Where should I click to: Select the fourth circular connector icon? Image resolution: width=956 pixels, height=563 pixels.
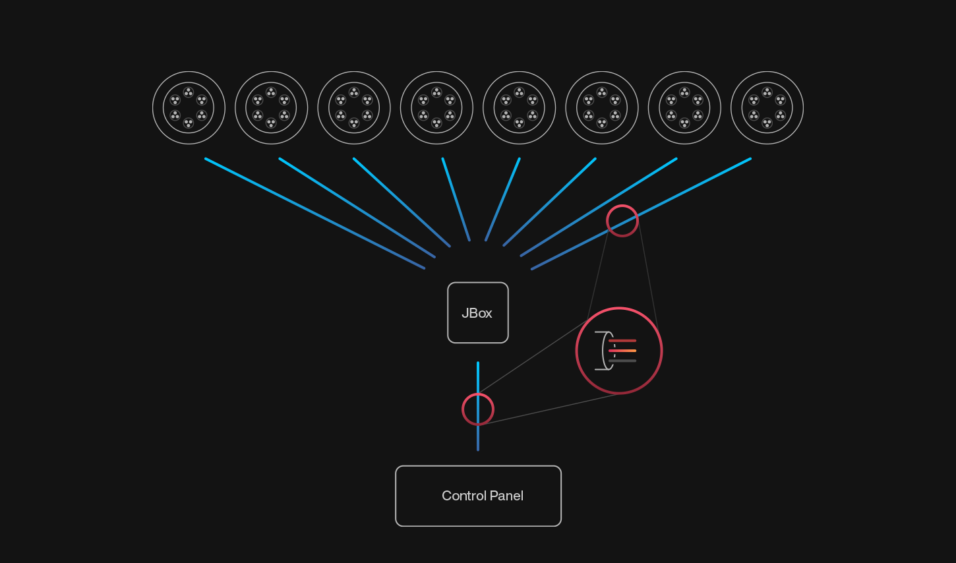click(436, 107)
